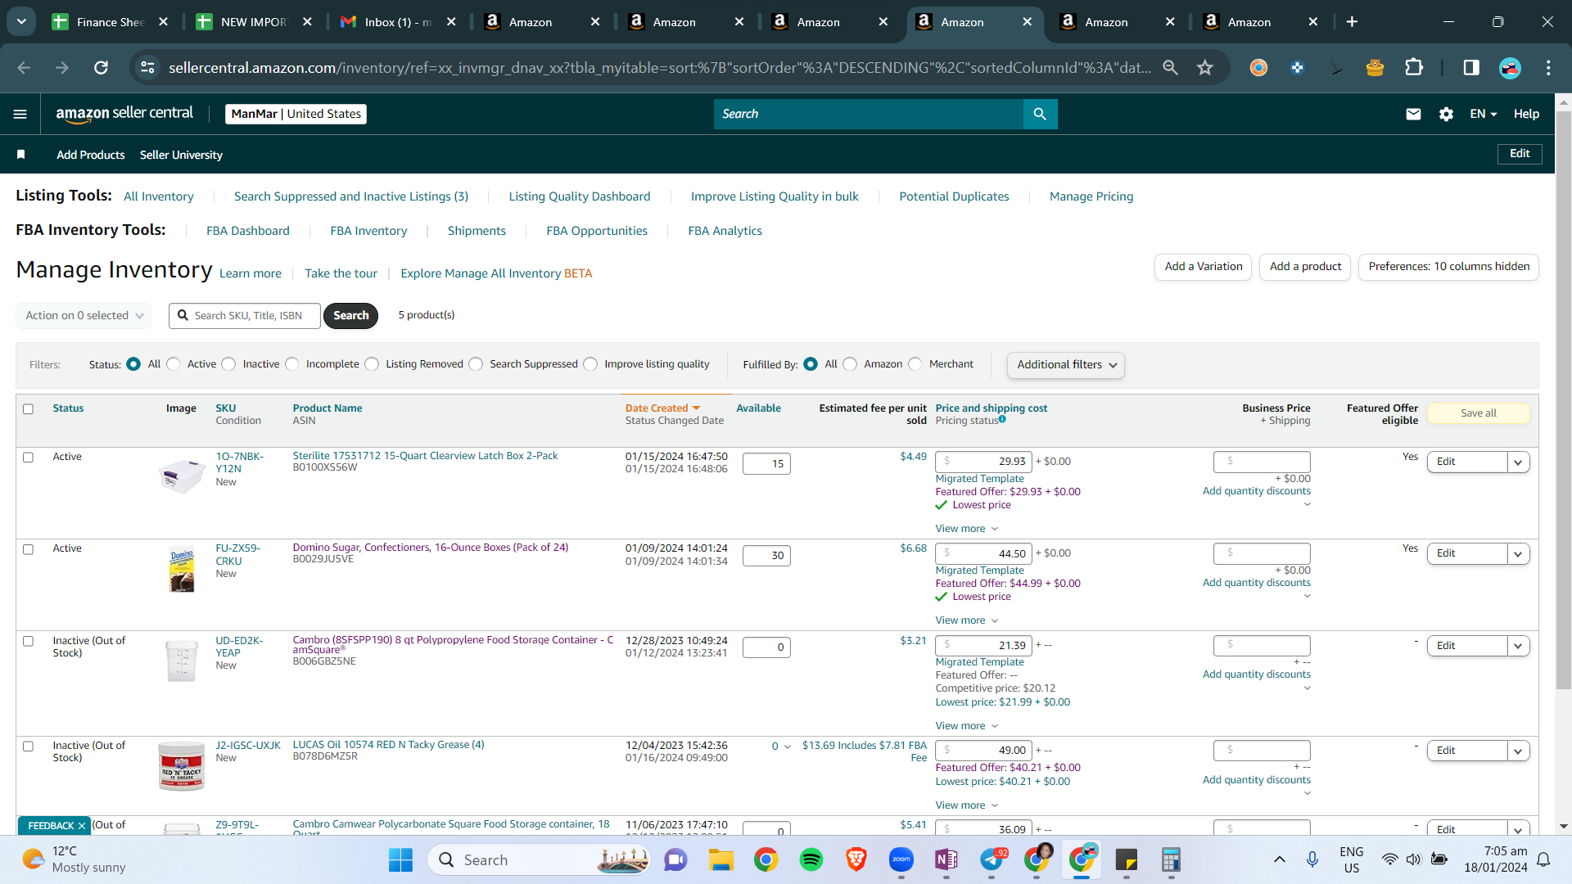Select the Inactive status filter radio

point(228,364)
